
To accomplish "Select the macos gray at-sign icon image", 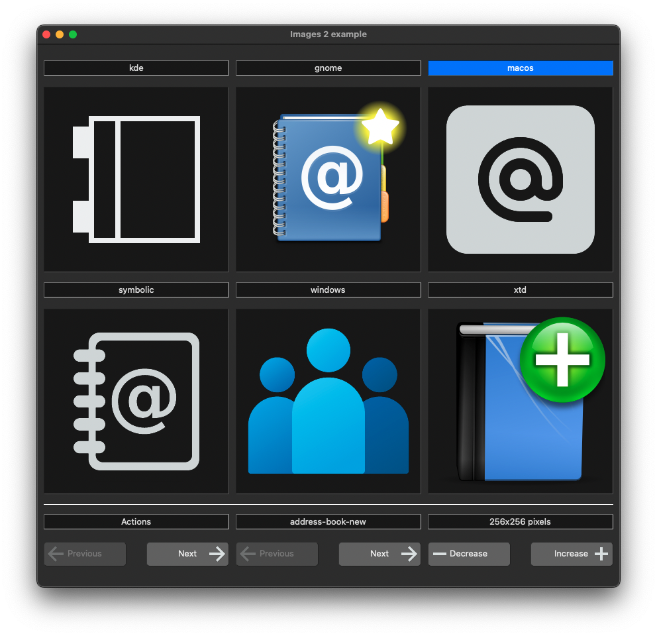I will click(521, 180).
